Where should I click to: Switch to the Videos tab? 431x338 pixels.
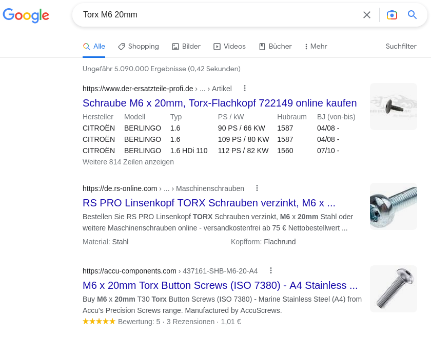[229, 47]
